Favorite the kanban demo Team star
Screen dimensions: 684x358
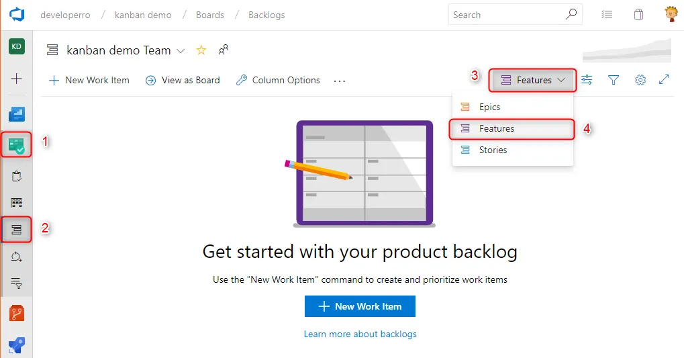click(201, 50)
